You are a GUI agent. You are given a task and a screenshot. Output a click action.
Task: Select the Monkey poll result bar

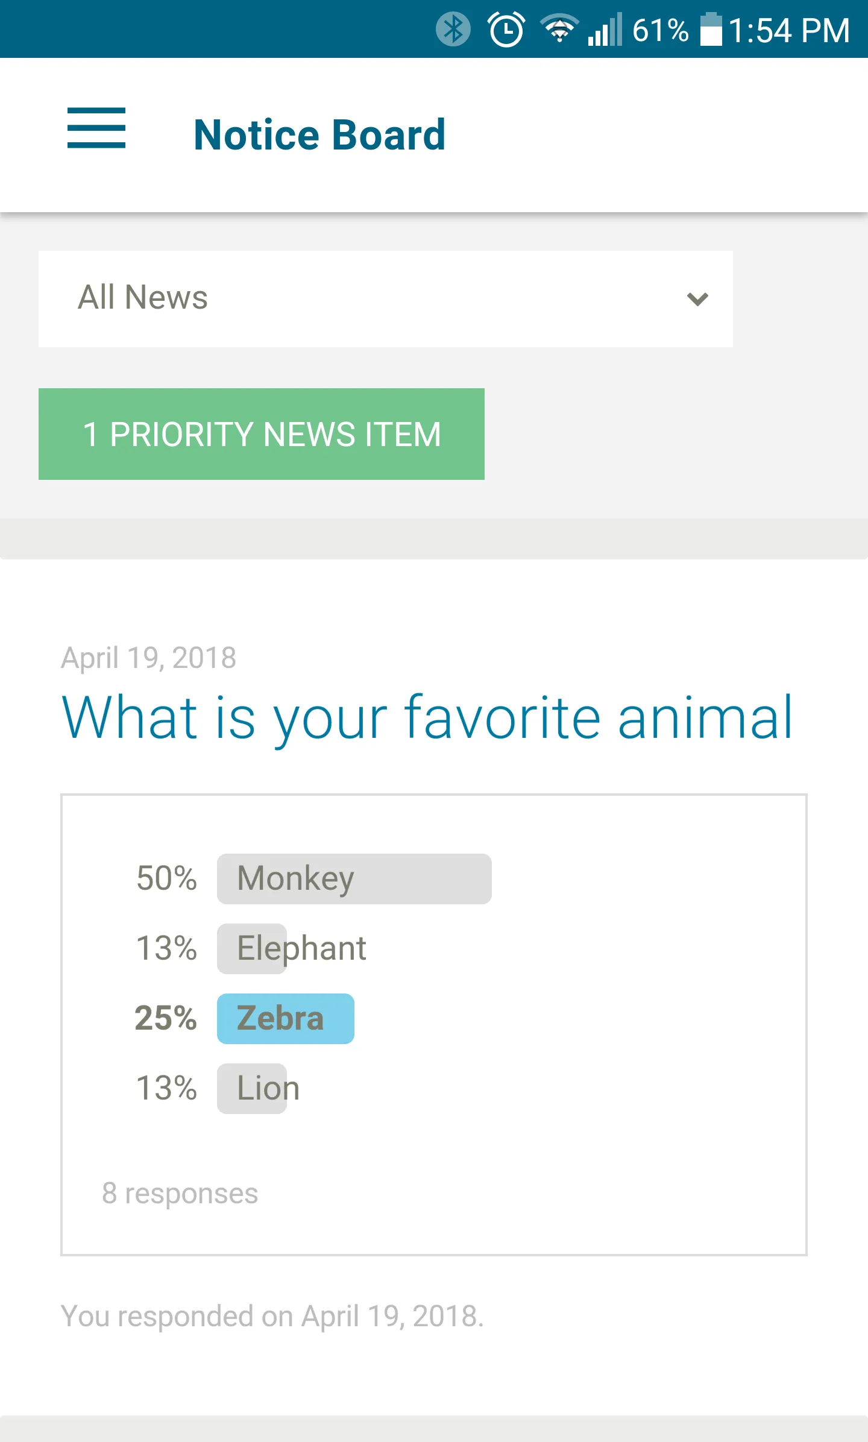[354, 878]
